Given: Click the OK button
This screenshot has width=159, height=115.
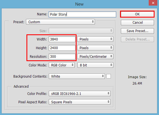Looking at the screenshot, I should pos(137,14).
